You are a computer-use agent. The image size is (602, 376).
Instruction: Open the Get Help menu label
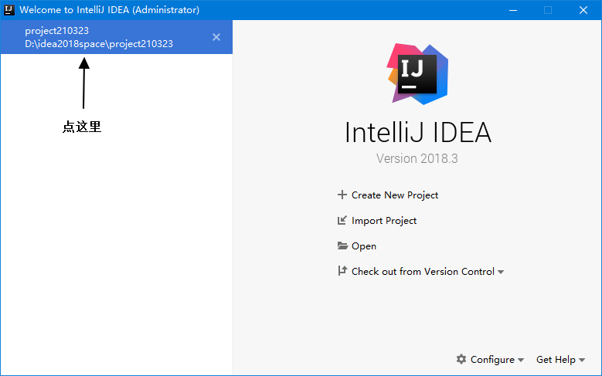pyautogui.click(x=556, y=360)
